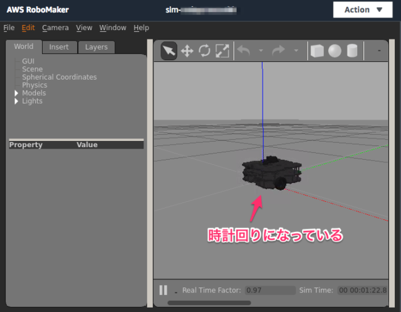Click the Real Time Factor value field
401x312 pixels.
click(x=270, y=290)
